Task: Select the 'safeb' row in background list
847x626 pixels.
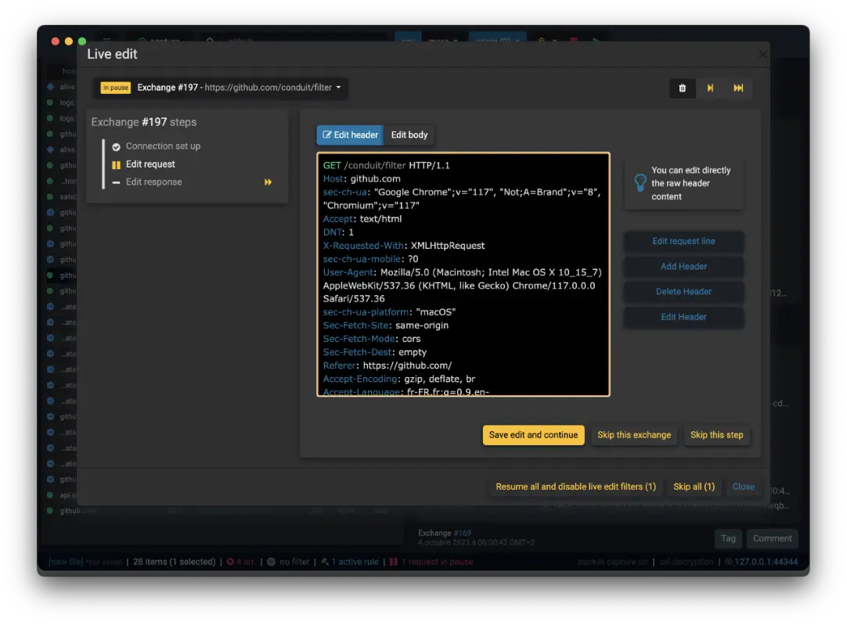Action: 62,196
